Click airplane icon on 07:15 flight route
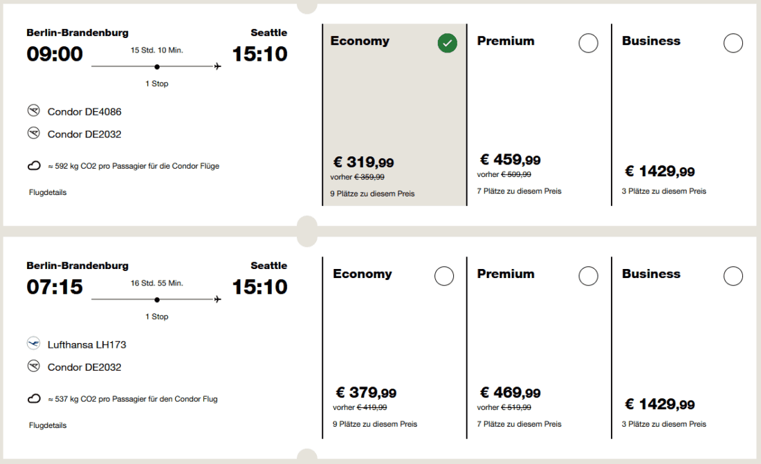Screen dimensions: 761x464 [218, 299]
